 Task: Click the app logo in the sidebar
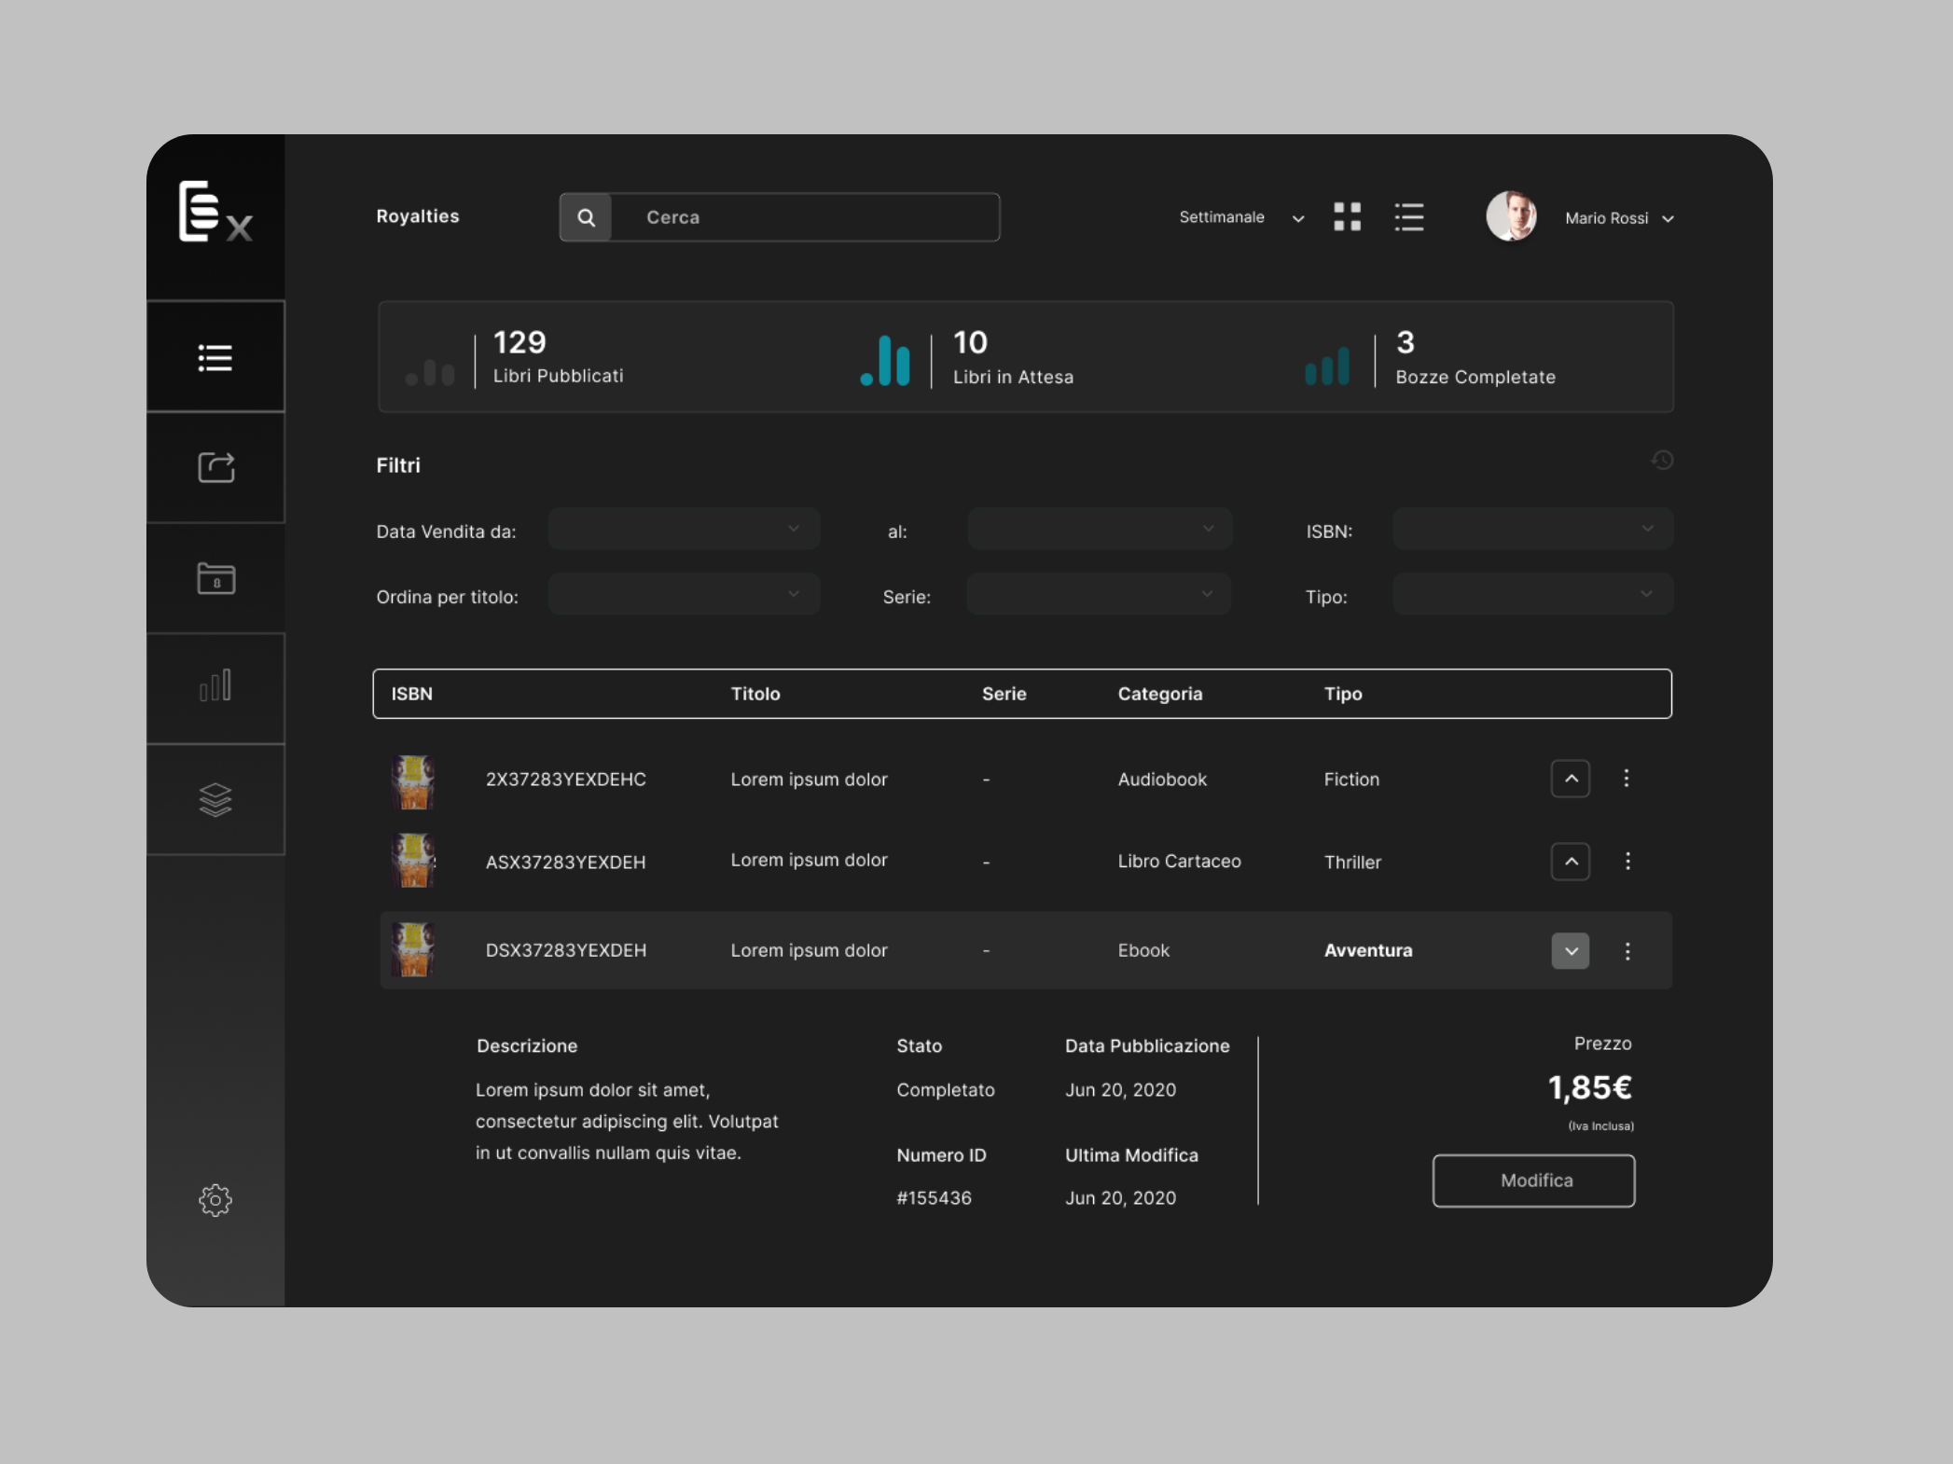215,212
